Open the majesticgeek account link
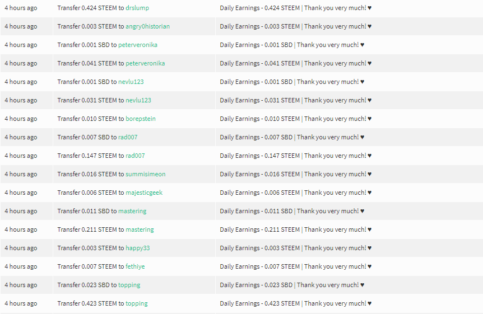This screenshot has width=483, height=314. point(144,193)
